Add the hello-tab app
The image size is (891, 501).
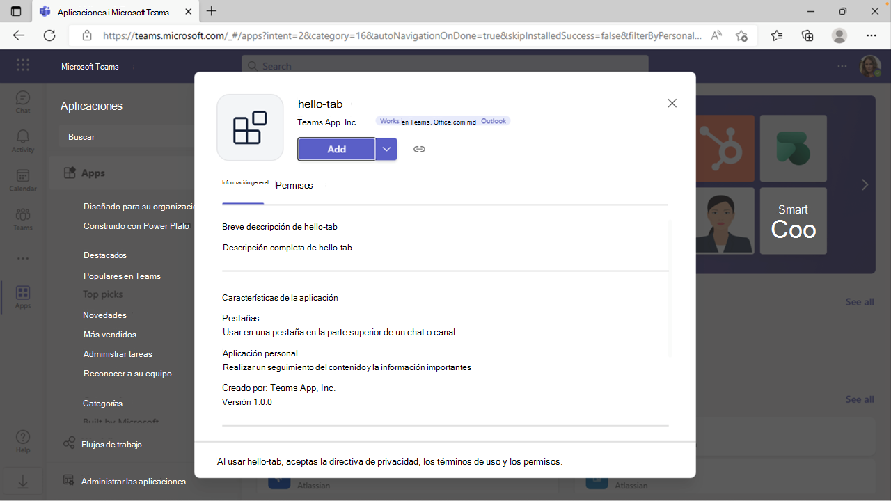pos(337,149)
